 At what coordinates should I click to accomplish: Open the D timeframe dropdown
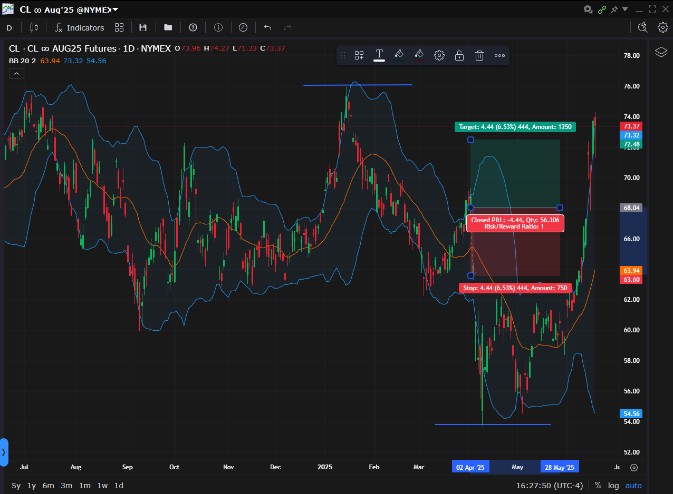pos(9,27)
